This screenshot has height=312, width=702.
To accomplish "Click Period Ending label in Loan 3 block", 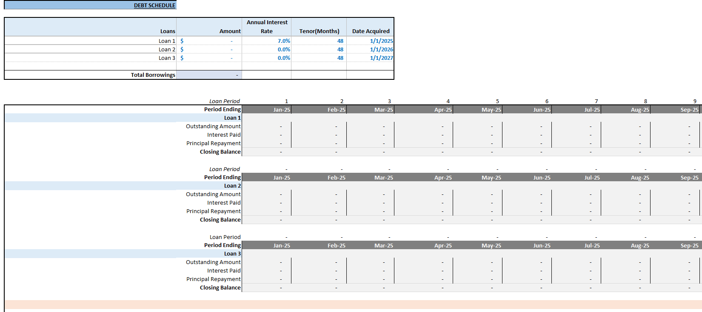I will click(x=222, y=245).
